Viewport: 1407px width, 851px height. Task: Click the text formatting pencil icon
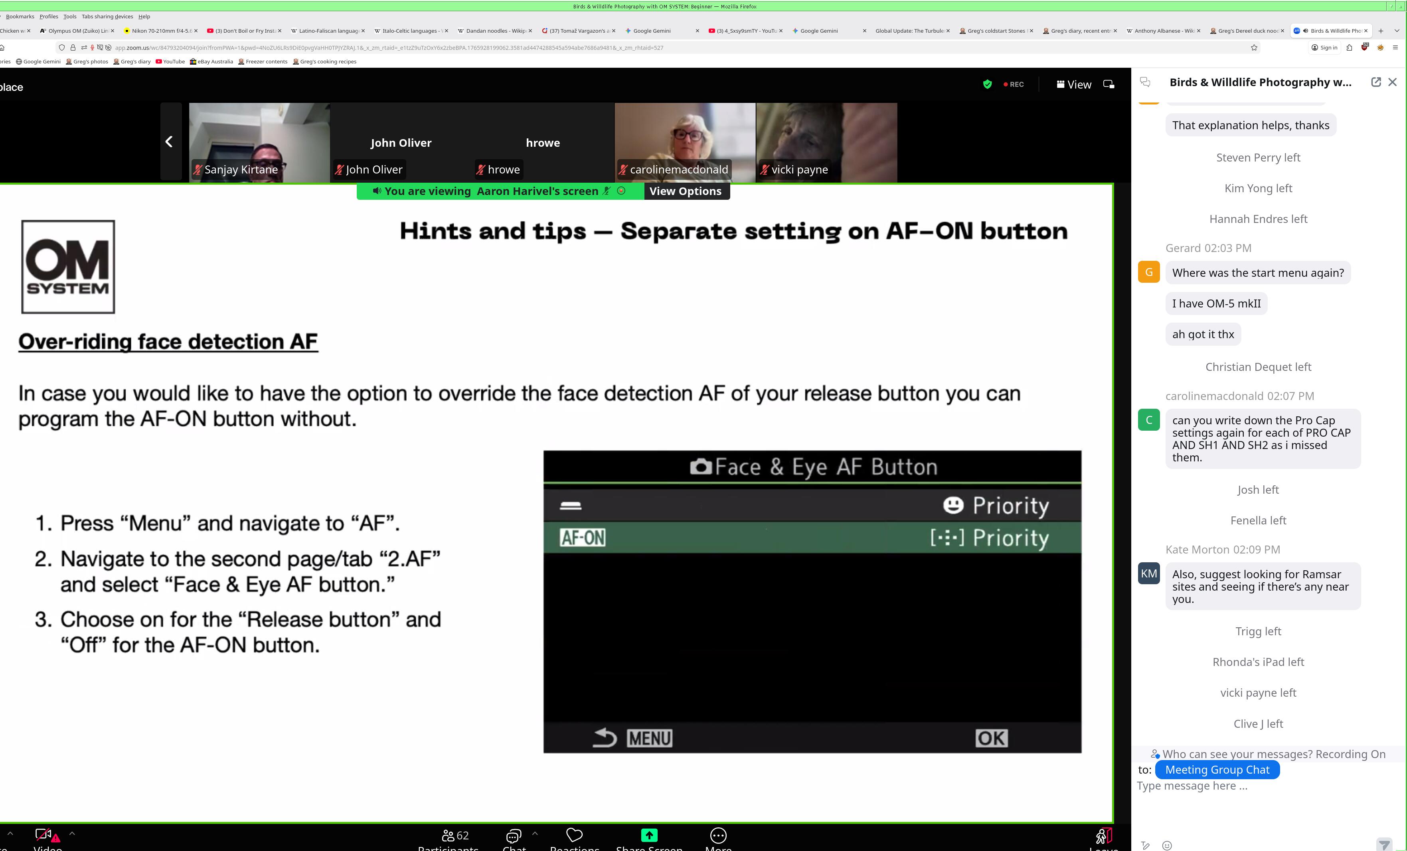pyautogui.click(x=1146, y=845)
